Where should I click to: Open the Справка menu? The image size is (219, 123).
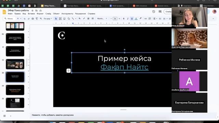(91, 14)
